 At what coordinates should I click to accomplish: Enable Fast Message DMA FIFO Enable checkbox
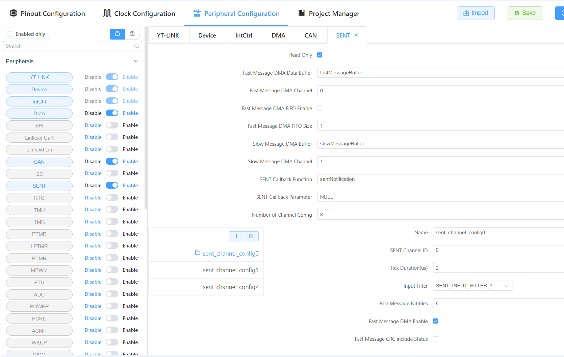319,108
